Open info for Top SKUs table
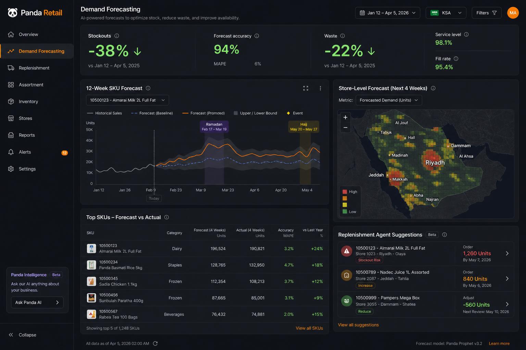The width and height of the screenshot is (526, 350). 166,217
